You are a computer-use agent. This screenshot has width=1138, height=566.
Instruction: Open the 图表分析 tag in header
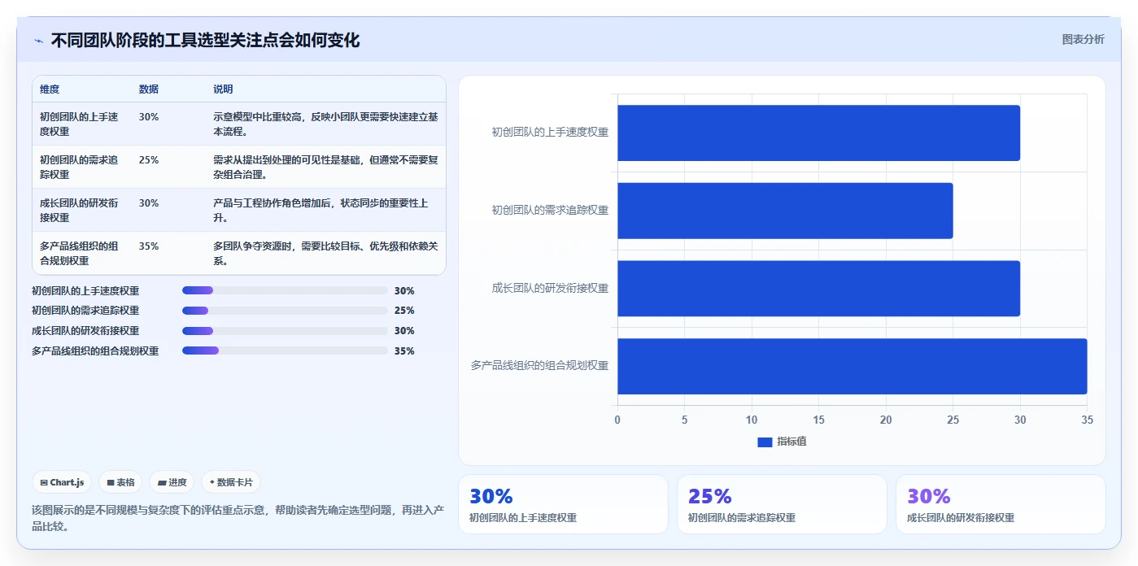[1083, 39]
